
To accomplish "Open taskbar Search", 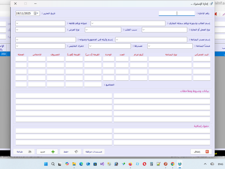I will pyautogui.click(x=53, y=164).
